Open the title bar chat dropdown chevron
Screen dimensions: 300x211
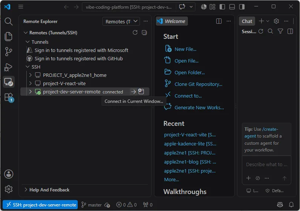click(191, 7)
